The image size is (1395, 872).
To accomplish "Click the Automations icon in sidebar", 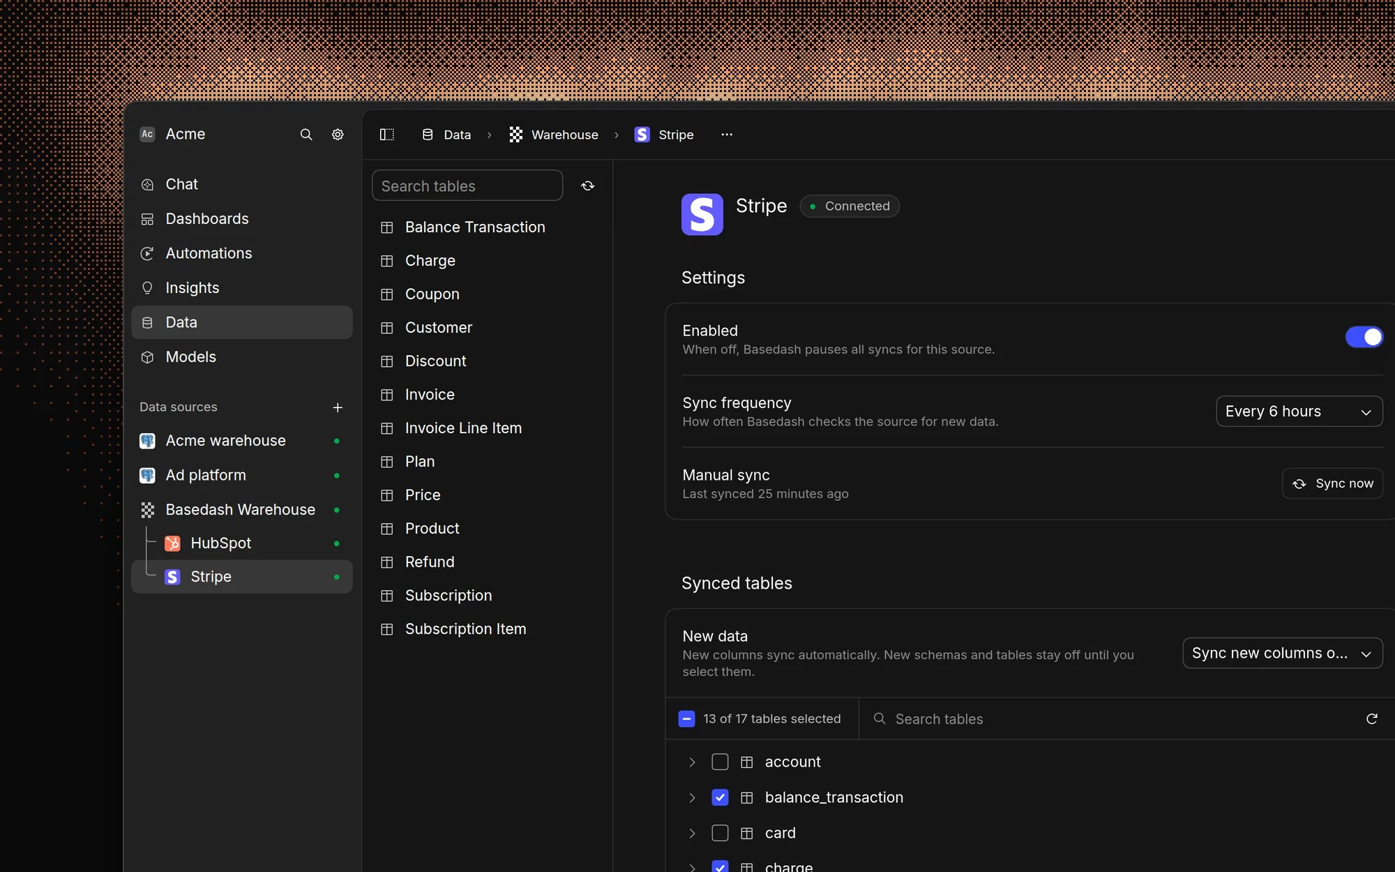I will click(147, 254).
